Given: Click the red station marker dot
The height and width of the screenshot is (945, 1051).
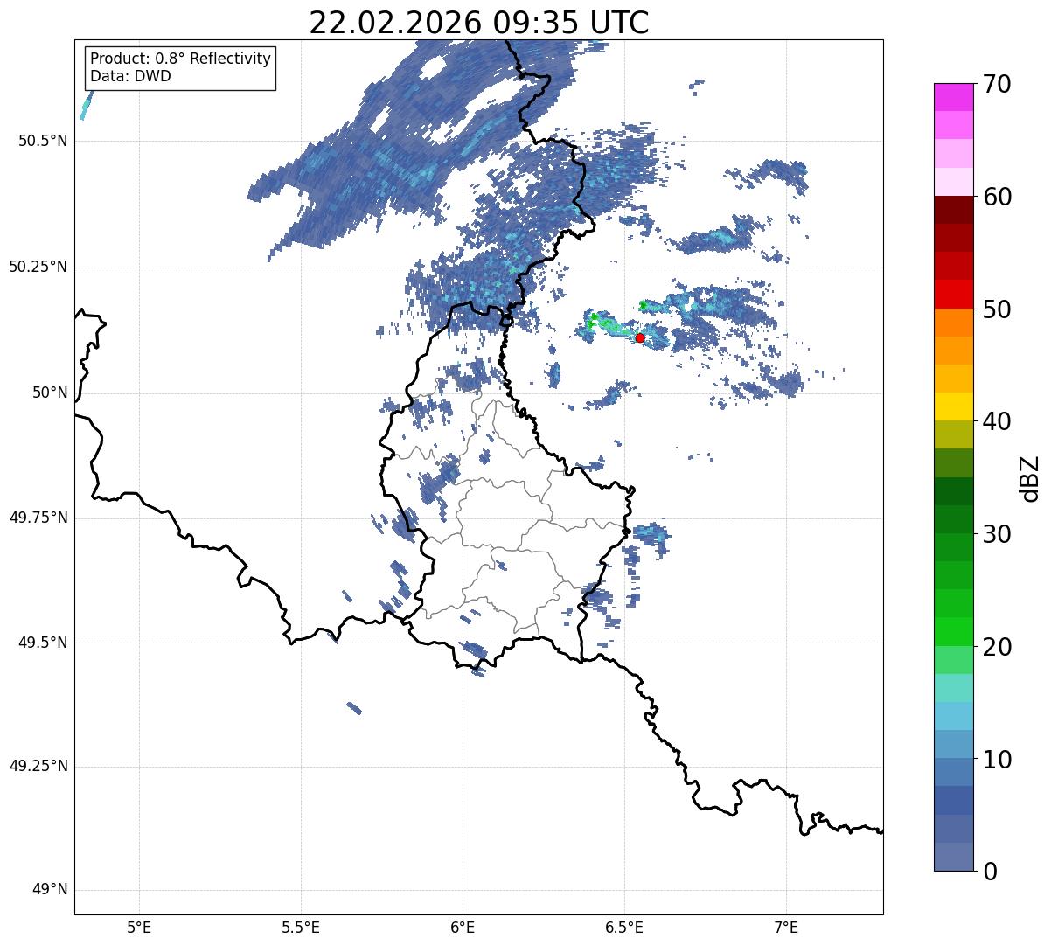Looking at the screenshot, I should coord(640,337).
